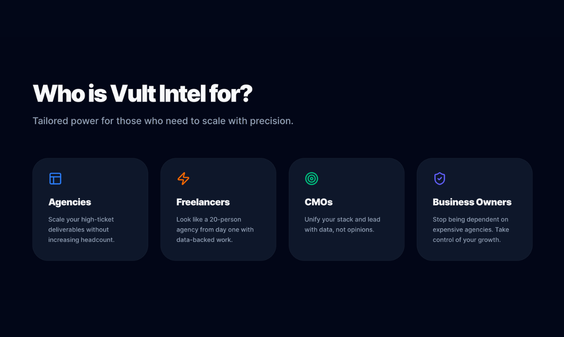The height and width of the screenshot is (337, 564).
Task: Open the CMOs card
Action: coord(346,209)
